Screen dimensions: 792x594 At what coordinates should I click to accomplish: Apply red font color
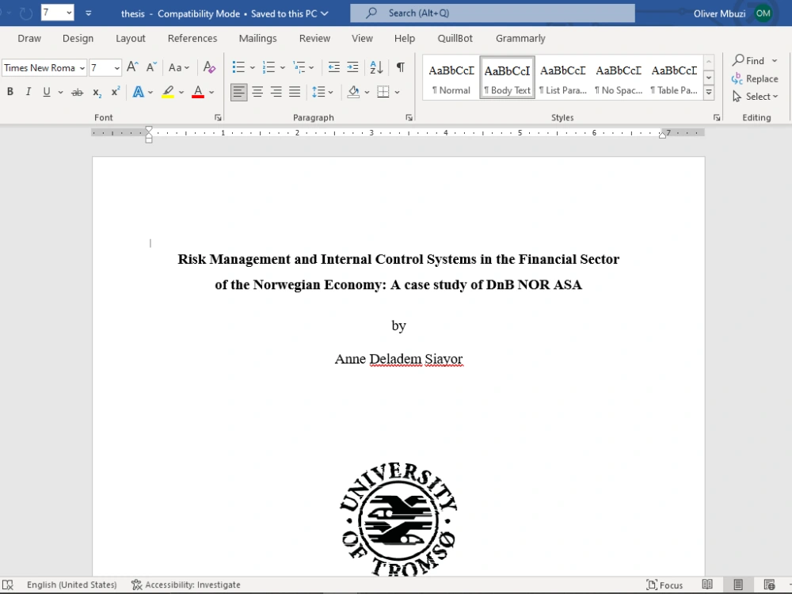[x=198, y=92]
